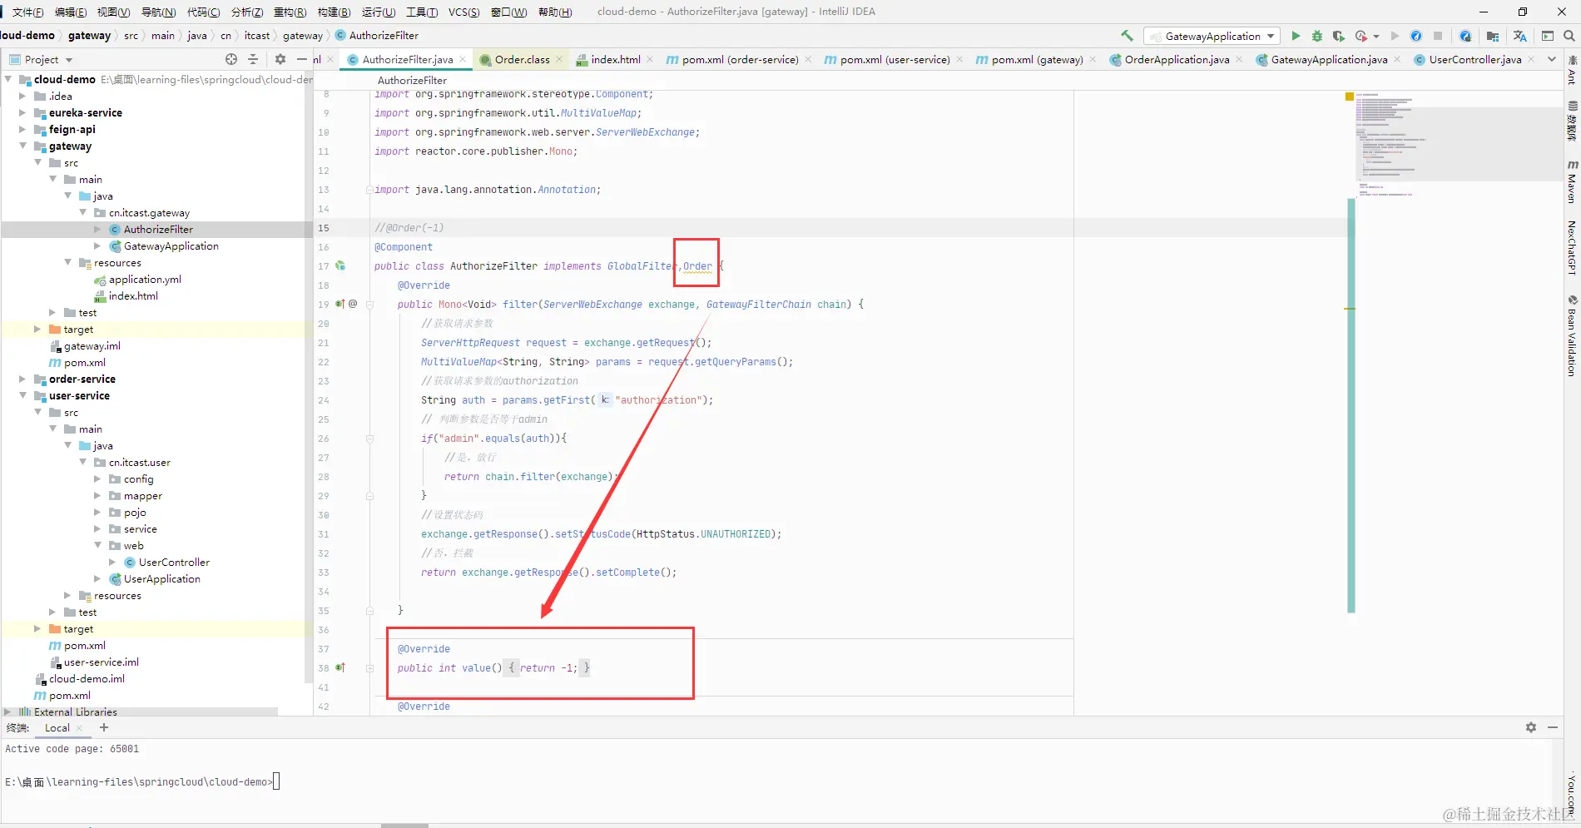Image resolution: width=1581 pixels, height=828 pixels.
Task: Locate current file with the crosshair icon
Action: tap(231, 59)
